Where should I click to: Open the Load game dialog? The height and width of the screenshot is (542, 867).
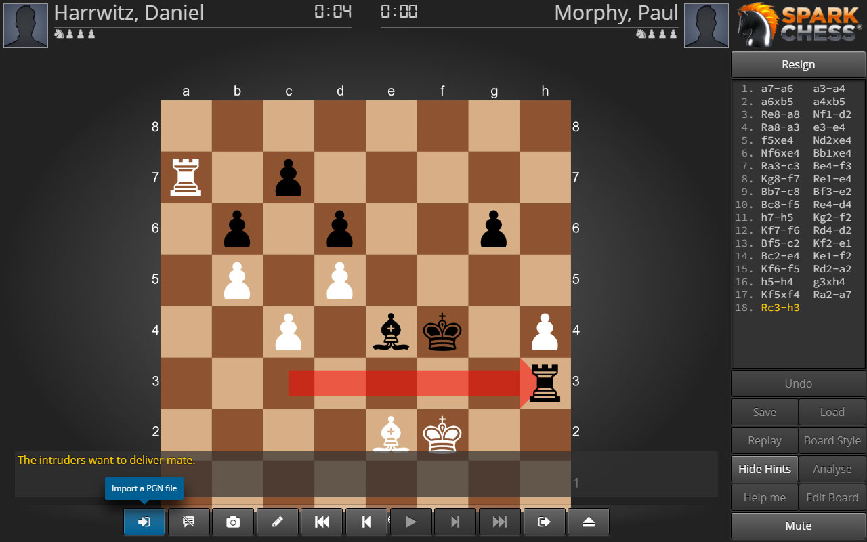832,412
